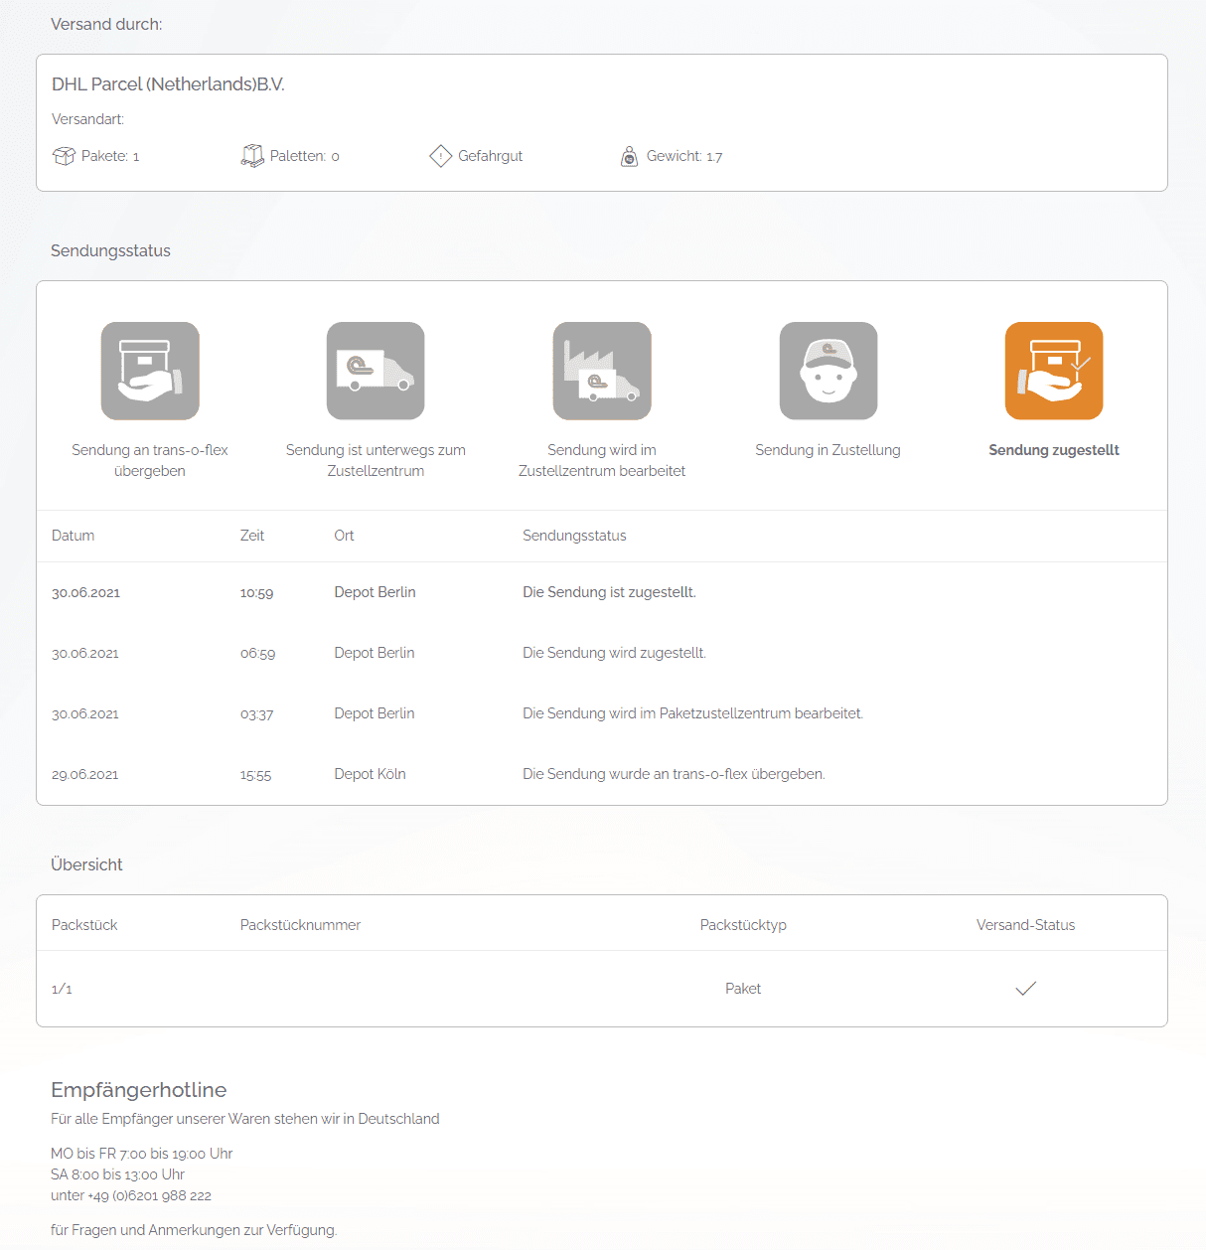Select the orange 'Sendung zugestellt' icon
The width and height of the screenshot is (1206, 1250).
coord(1054,371)
